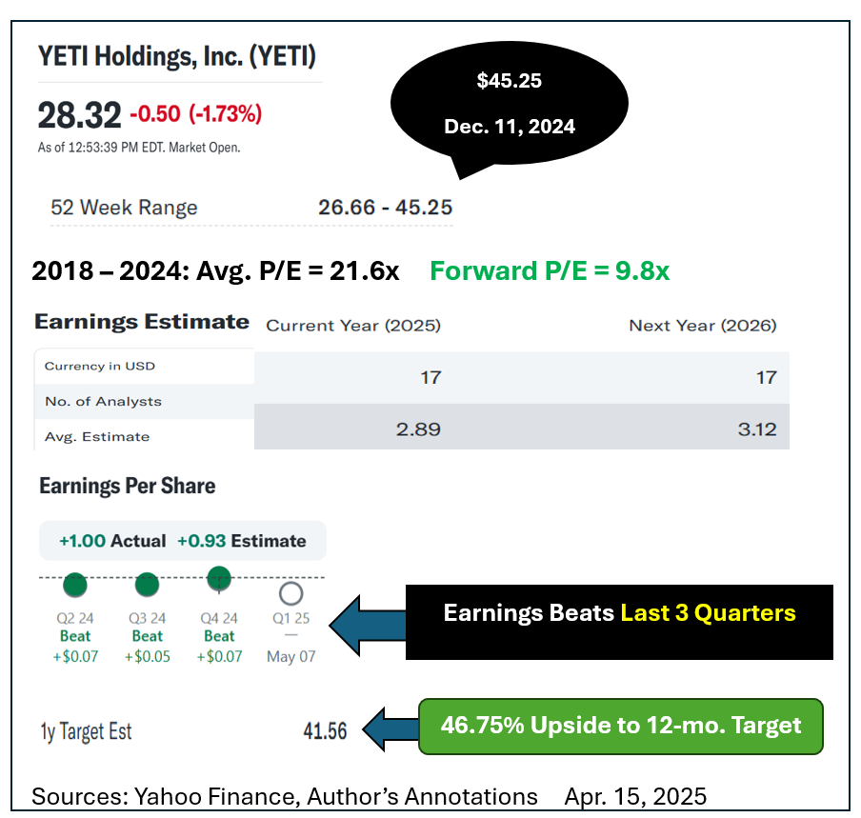The width and height of the screenshot is (861, 818).
Task: Click the Earnings Beats Last 3 Quarters box
Action: pos(619,612)
